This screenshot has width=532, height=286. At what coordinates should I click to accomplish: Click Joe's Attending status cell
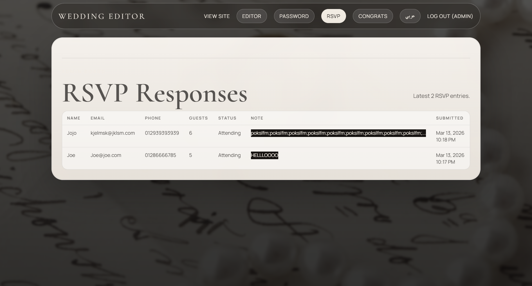[x=229, y=155]
